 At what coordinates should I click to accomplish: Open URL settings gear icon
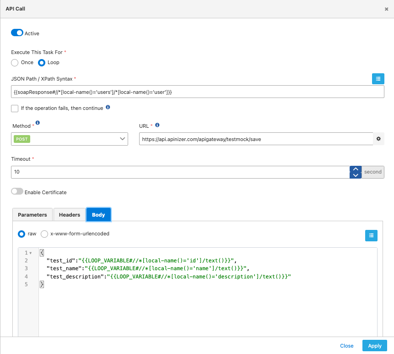(x=378, y=139)
